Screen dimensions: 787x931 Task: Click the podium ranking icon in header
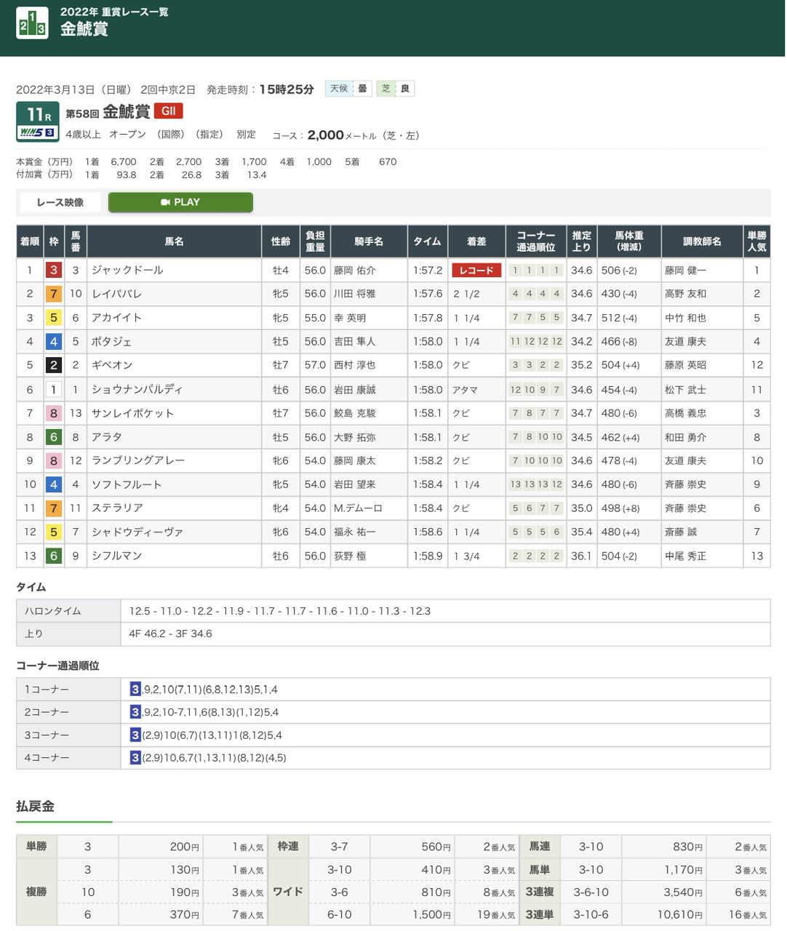point(32,23)
